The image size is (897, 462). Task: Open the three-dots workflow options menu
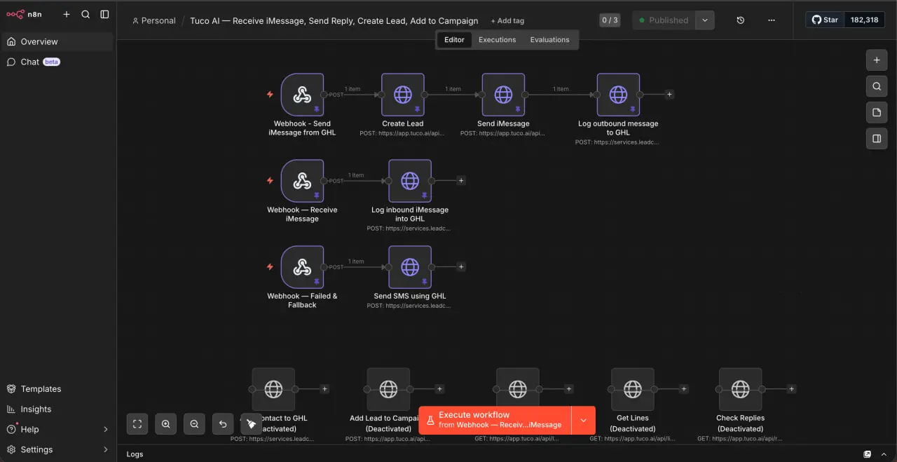click(x=772, y=20)
